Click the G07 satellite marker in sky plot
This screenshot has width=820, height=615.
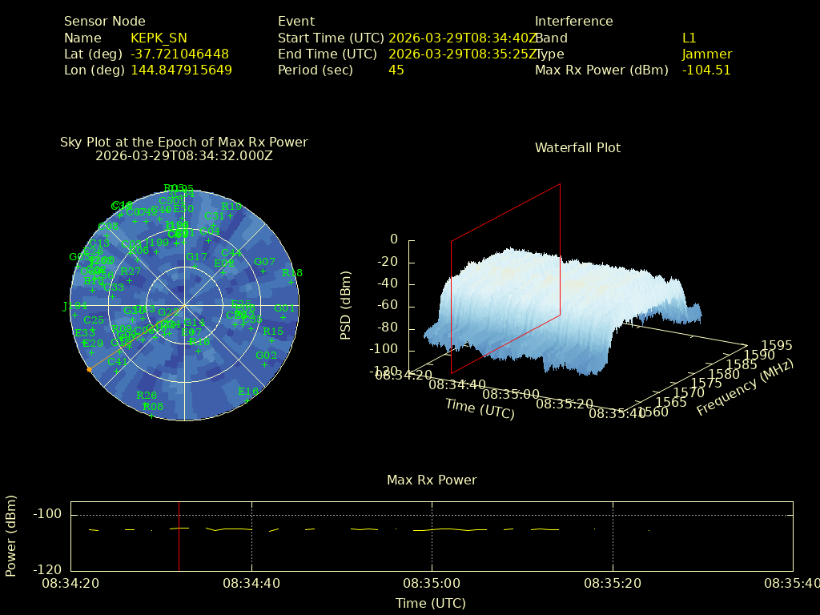[264, 263]
